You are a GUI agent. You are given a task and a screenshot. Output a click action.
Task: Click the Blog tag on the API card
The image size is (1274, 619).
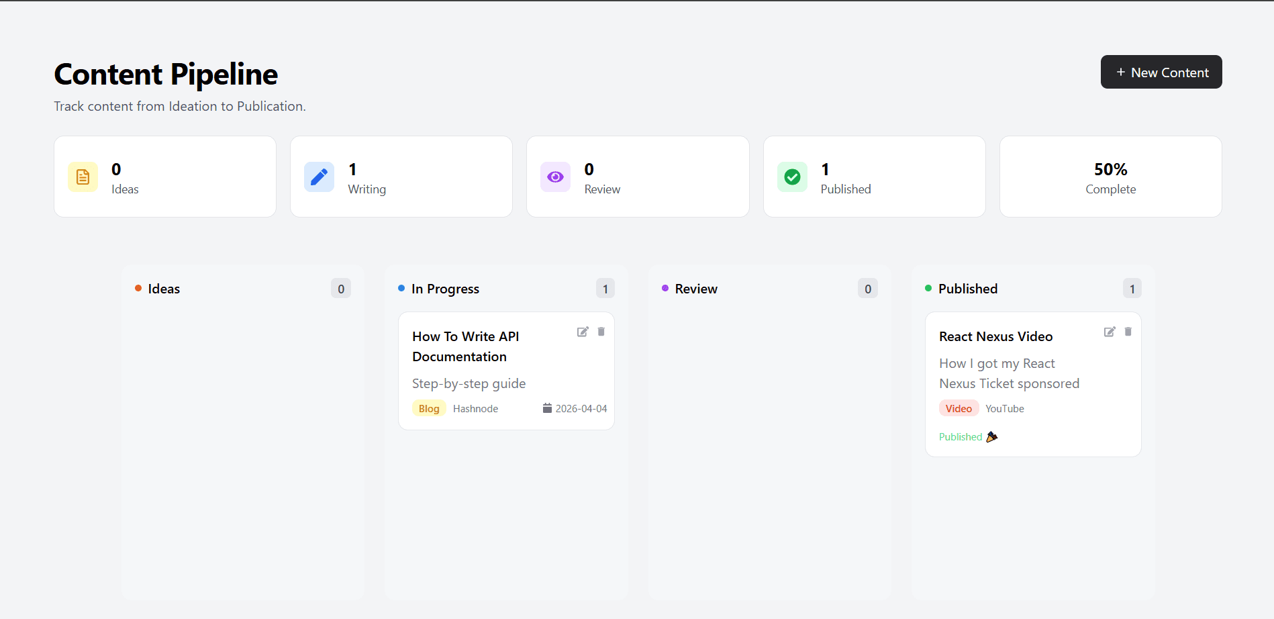[428, 408]
